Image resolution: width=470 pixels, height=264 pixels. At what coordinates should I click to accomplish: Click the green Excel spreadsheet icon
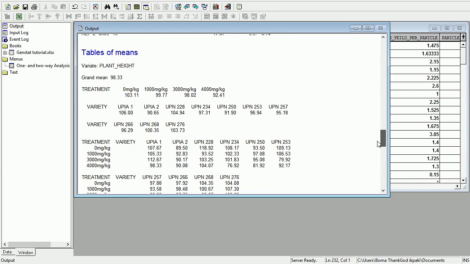(x=19, y=16)
